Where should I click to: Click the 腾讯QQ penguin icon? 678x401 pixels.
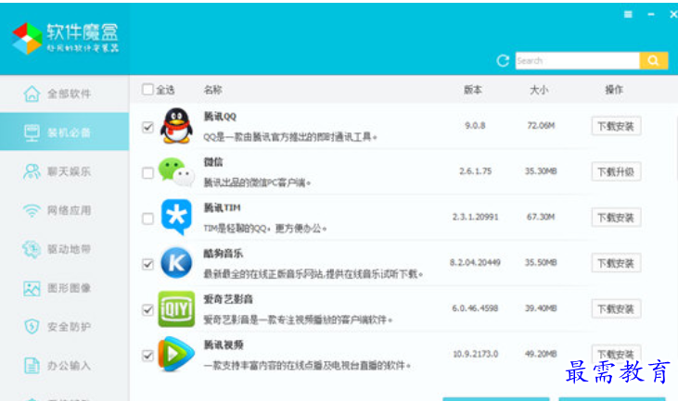(176, 126)
